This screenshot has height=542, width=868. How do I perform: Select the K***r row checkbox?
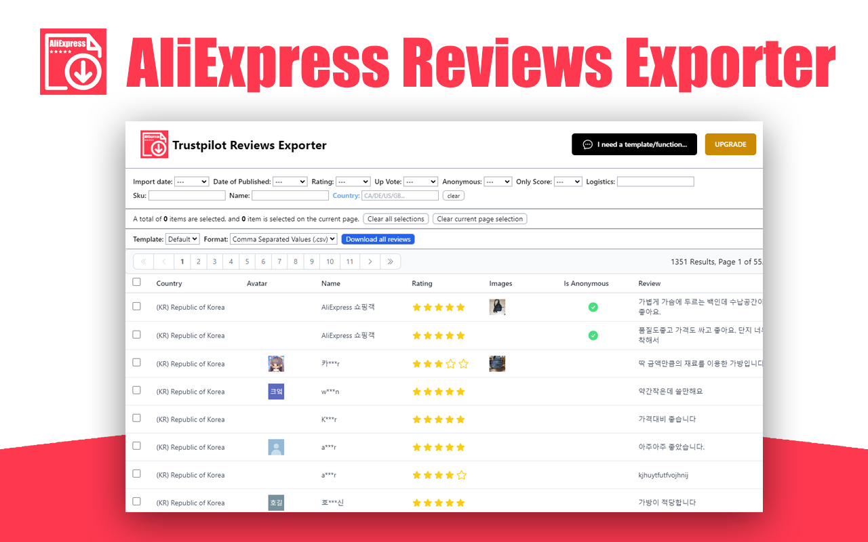[136, 418]
